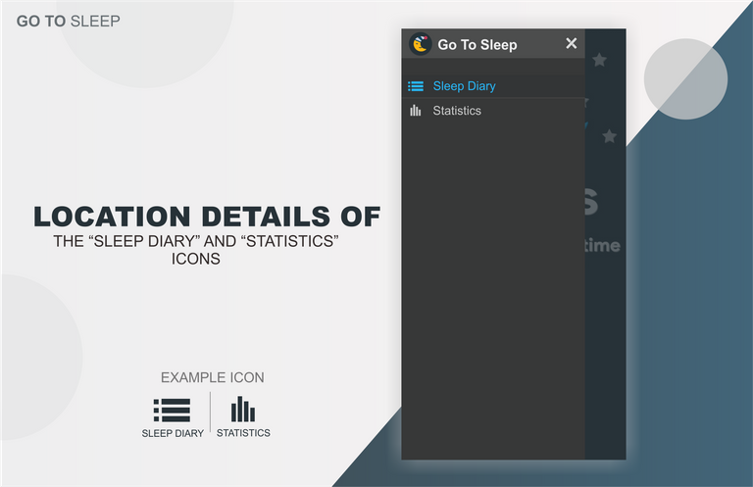
Task: Close the navigation drawer with X
Action: click(571, 44)
